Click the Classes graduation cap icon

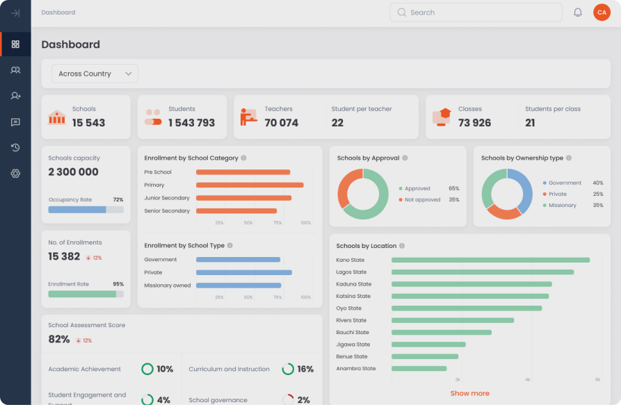coord(442,117)
